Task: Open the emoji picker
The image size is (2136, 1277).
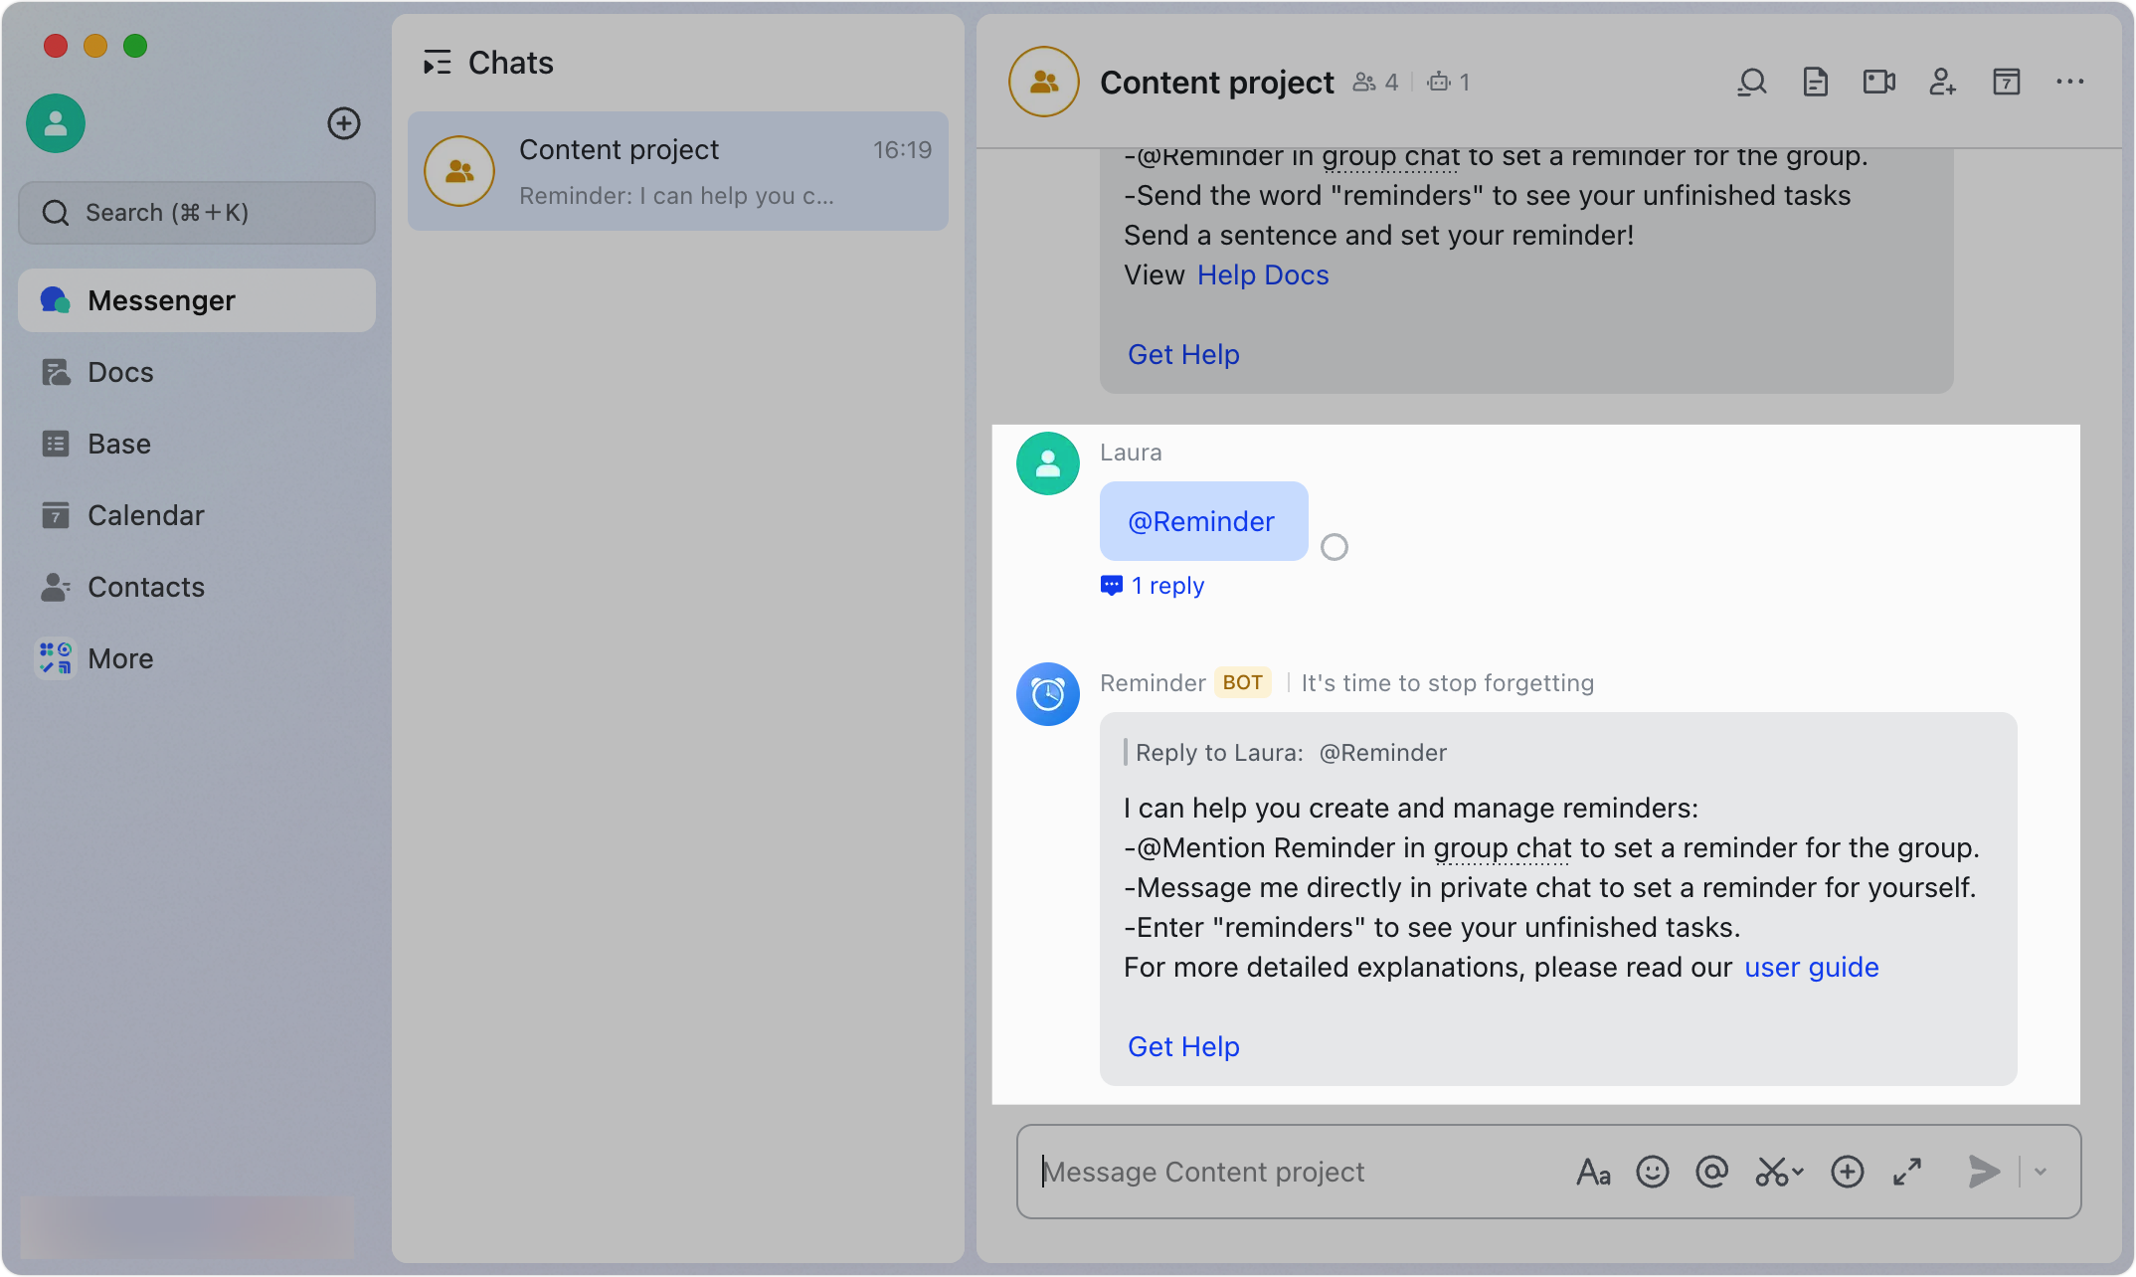Action: [x=1653, y=1172]
